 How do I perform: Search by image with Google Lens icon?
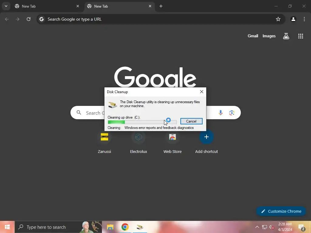232,113
